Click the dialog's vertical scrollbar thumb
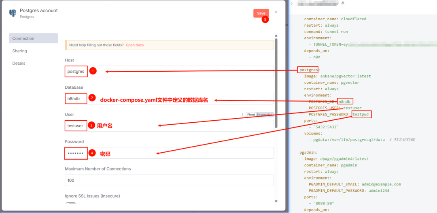The image size is (437, 213). point(276,83)
